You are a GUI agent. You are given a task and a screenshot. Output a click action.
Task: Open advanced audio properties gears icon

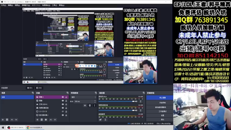point(100,120)
